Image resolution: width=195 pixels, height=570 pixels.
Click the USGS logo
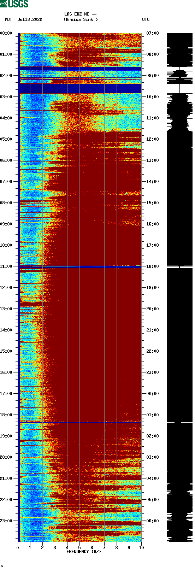[14, 4]
